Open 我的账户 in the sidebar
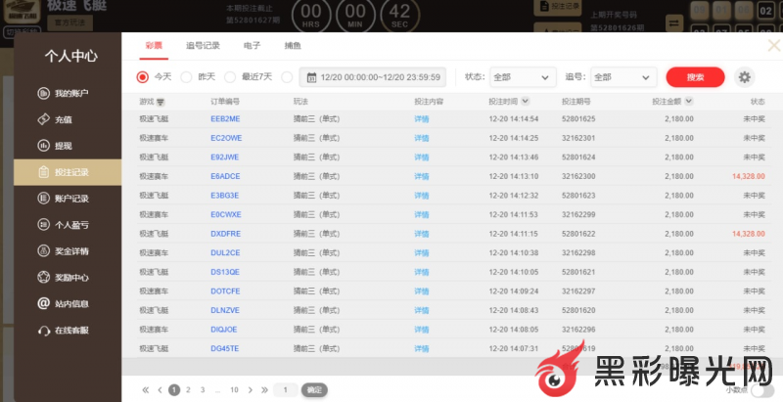This screenshot has width=783, height=402. [70, 94]
